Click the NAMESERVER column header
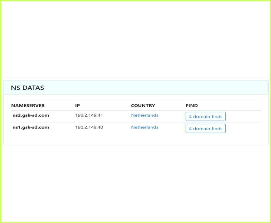 click(x=28, y=106)
